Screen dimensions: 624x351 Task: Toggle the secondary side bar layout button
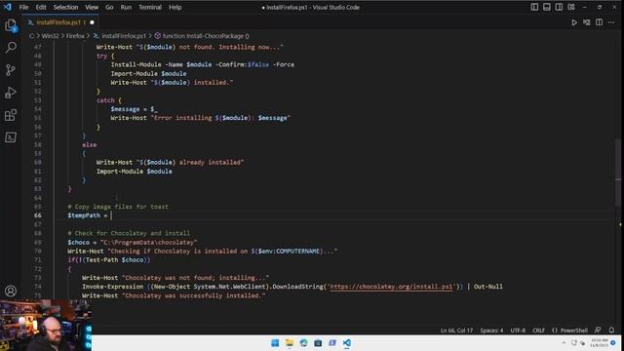point(559,7)
